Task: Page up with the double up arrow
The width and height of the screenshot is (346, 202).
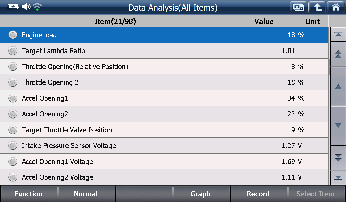Action: (338, 54)
